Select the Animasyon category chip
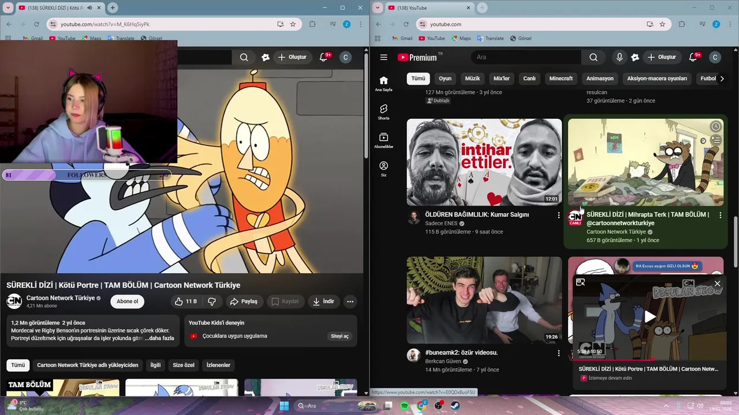739x415 pixels. (600, 78)
